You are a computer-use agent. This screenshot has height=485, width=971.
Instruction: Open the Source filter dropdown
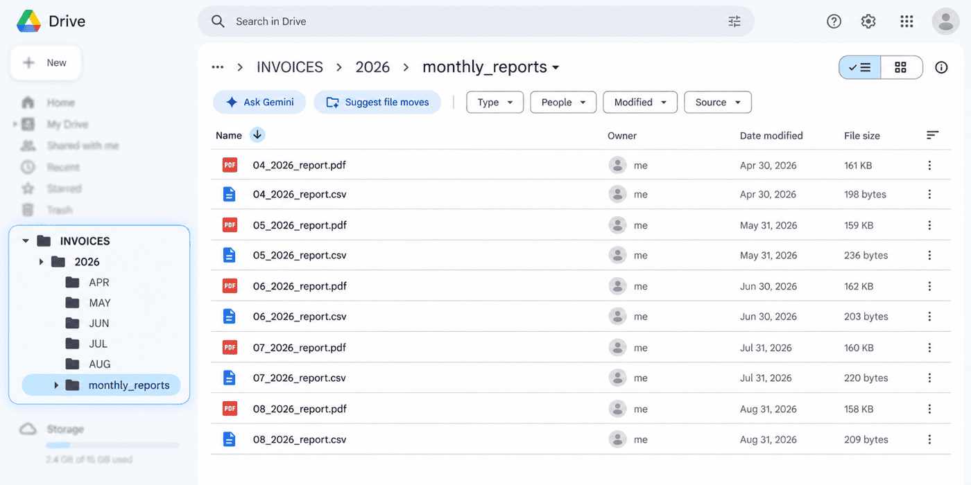[718, 103]
